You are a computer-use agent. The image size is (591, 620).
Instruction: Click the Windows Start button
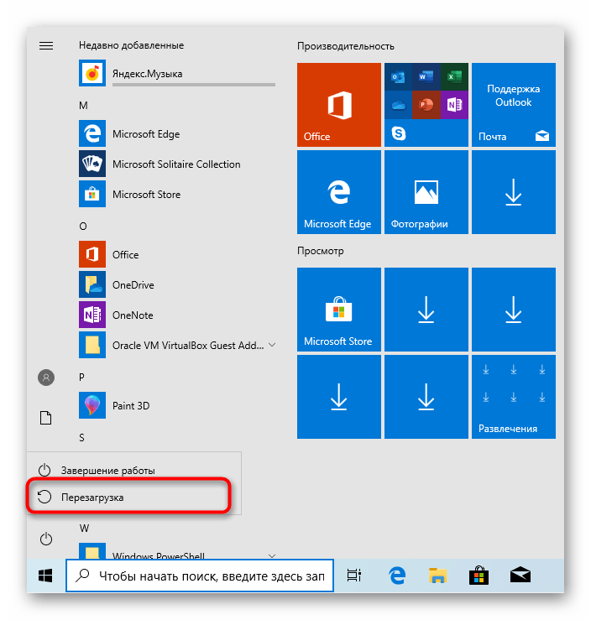pos(45,576)
